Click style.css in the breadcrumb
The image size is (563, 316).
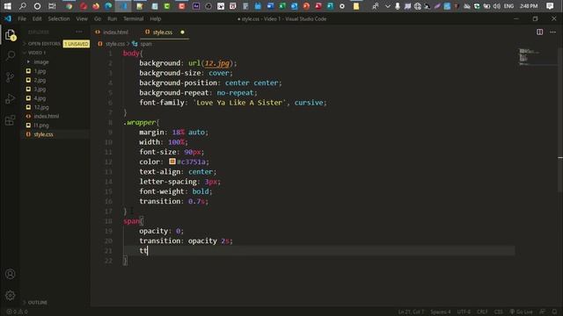tap(115, 44)
